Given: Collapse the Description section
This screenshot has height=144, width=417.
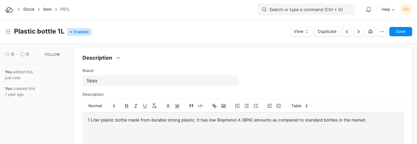Looking at the screenshot, I should 118,58.
